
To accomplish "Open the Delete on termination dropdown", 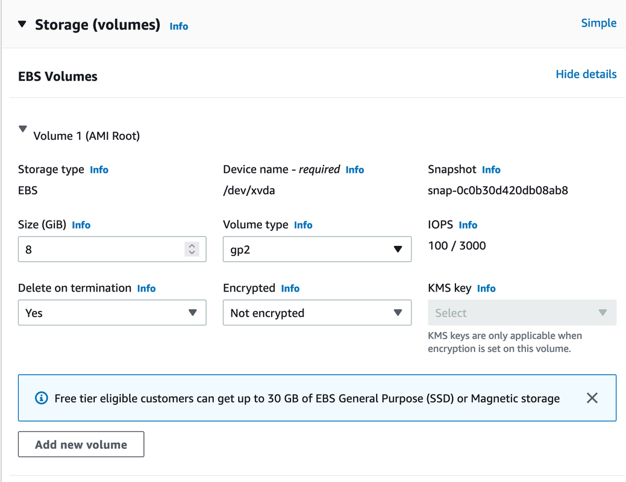I will (x=112, y=313).
